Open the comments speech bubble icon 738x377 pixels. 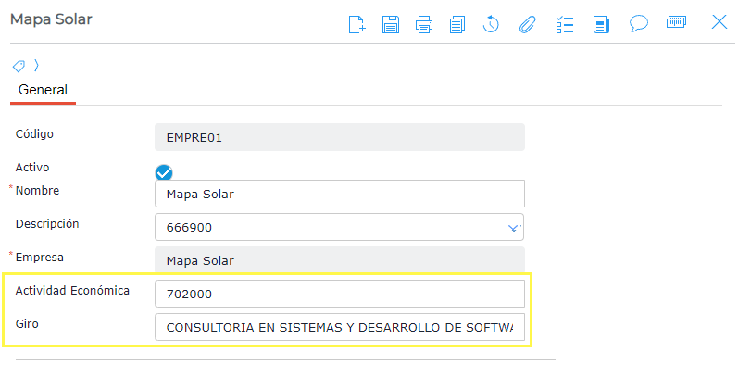[638, 23]
